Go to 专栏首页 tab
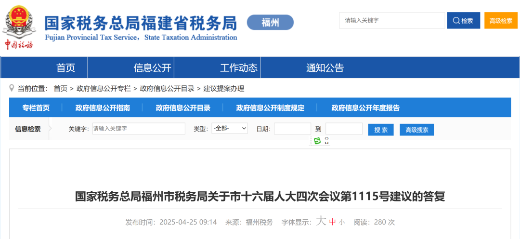The height and width of the screenshot is (239, 520). pos(36,108)
